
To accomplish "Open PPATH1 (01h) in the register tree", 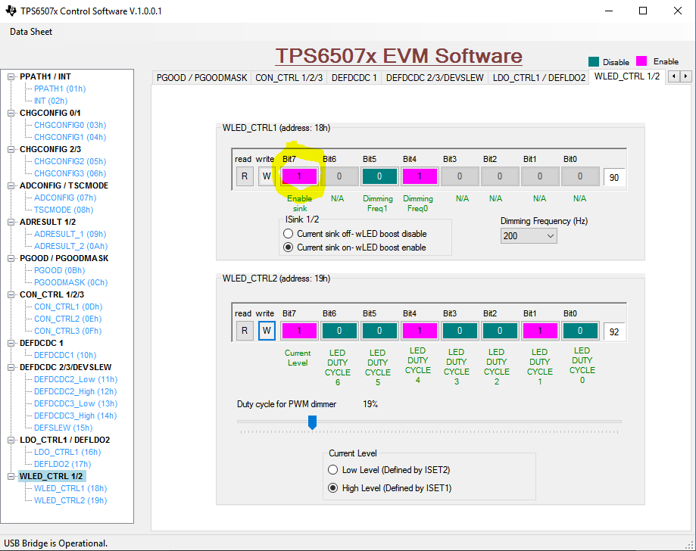I will (x=60, y=89).
